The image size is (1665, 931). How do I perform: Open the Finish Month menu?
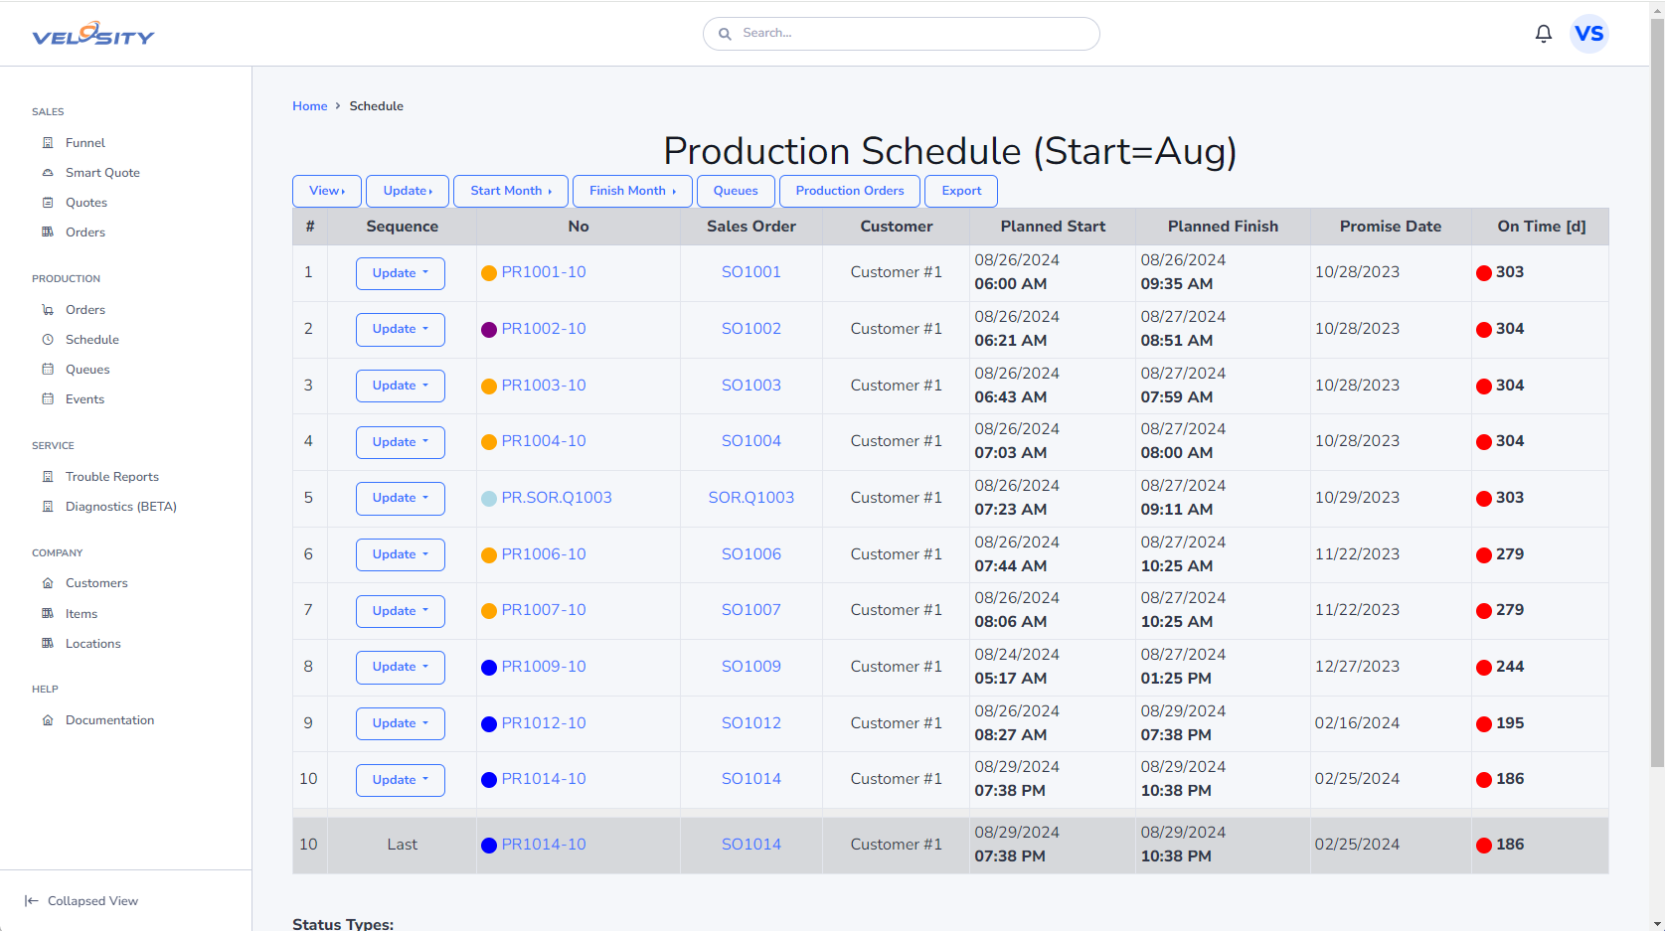coord(631,191)
